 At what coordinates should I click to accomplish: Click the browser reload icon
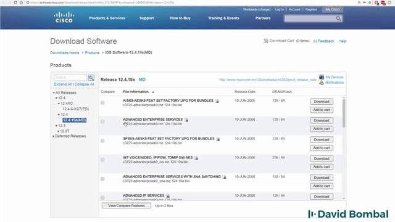click(15, 2)
